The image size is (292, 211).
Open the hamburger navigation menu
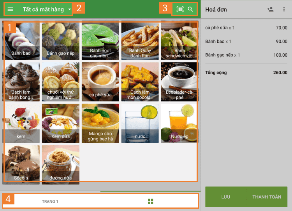coord(10,9)
